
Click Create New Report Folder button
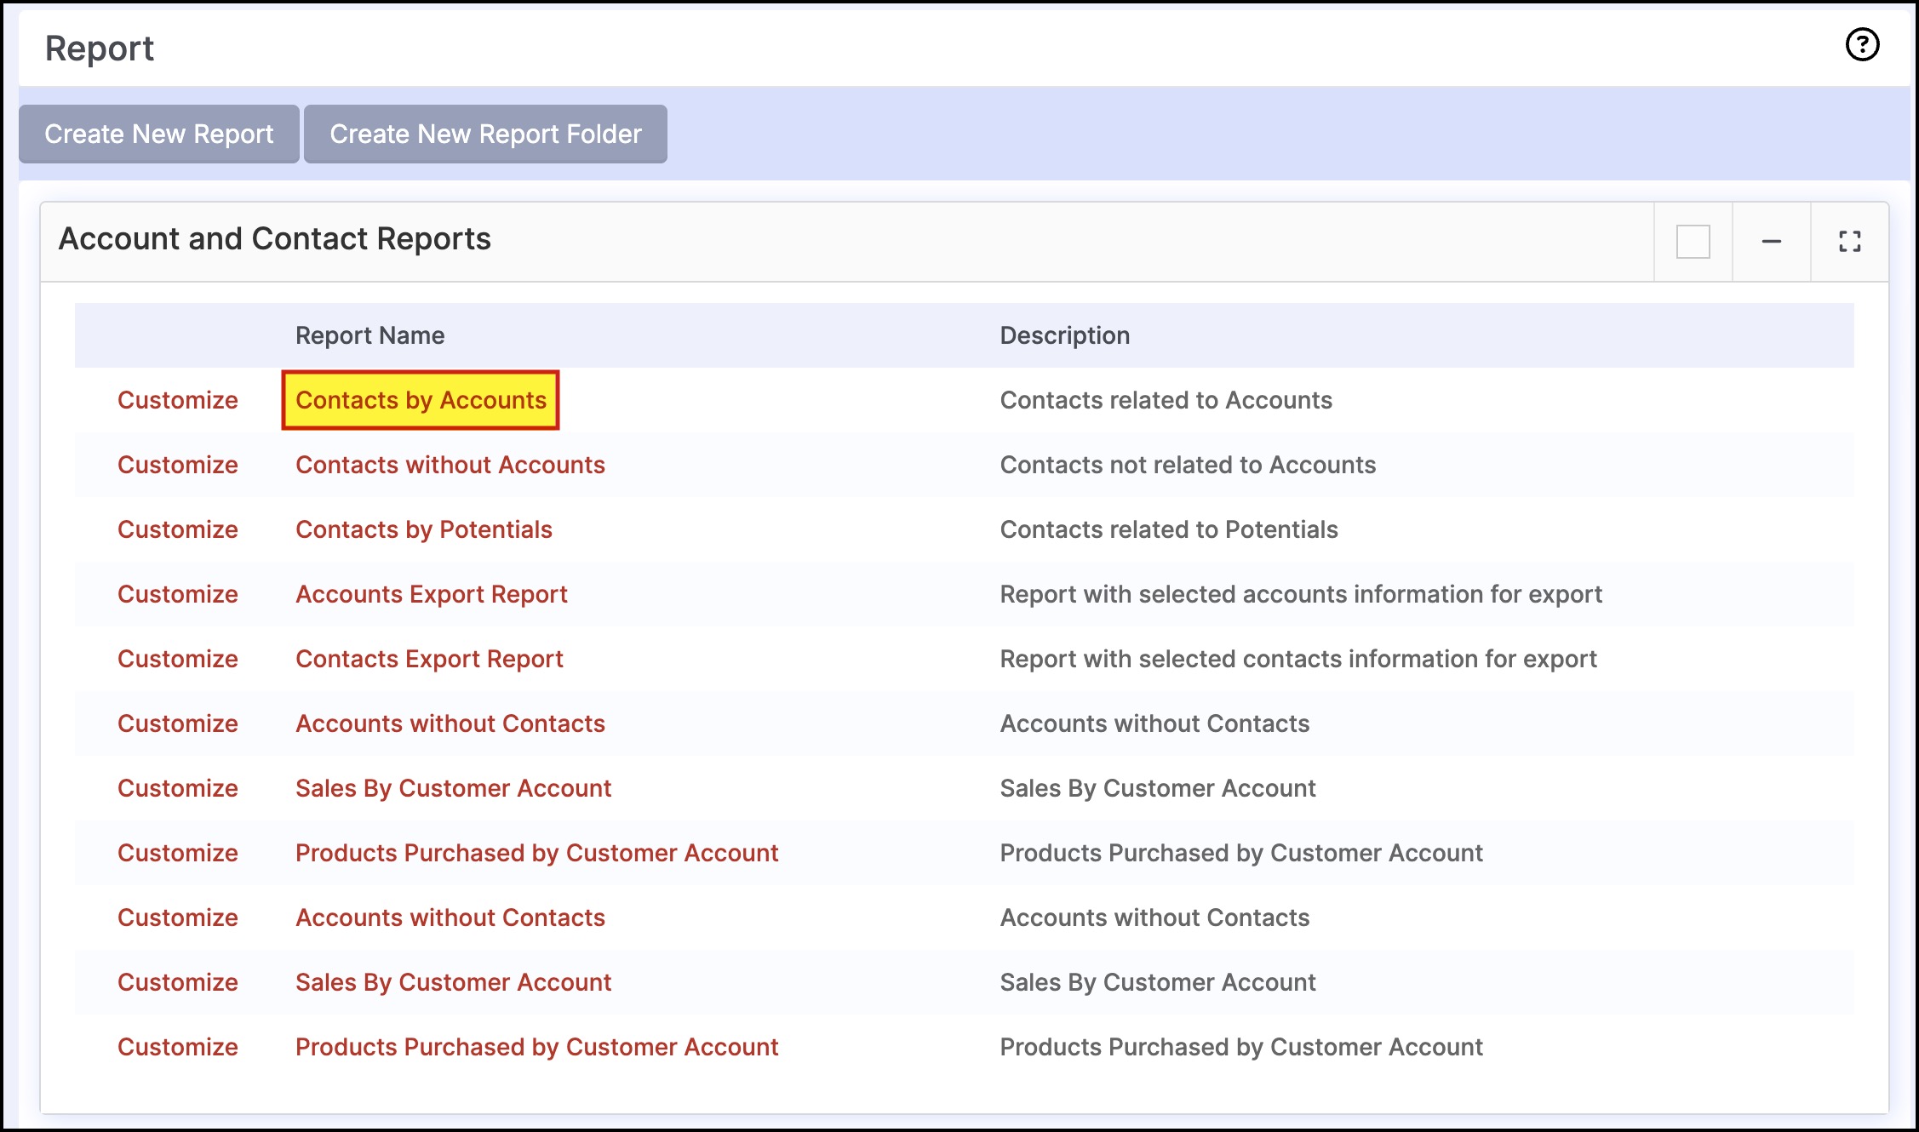click(485, 134)
